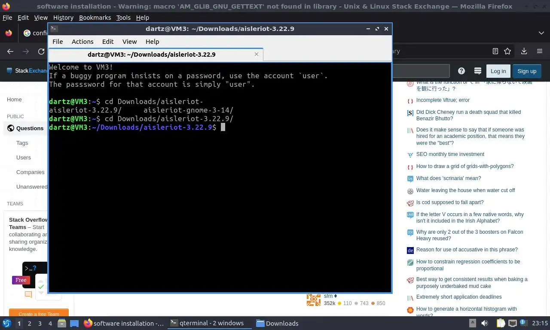550x330 pixels.
Task: Click the volume speaker tray icon
Action: [484, 323]
